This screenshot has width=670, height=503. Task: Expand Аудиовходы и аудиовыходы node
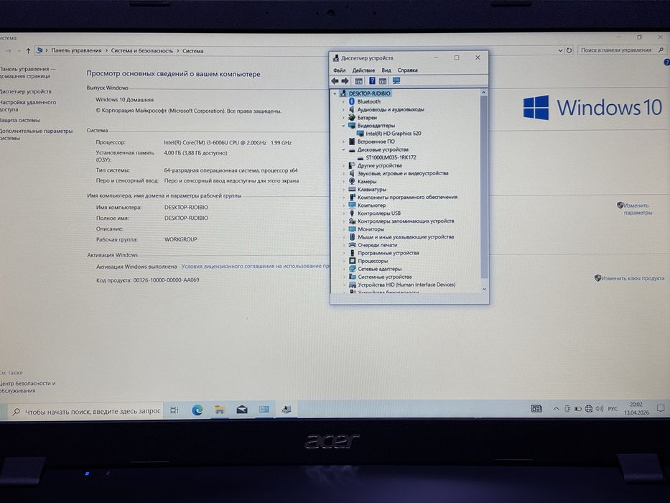[x=343, y=109]
